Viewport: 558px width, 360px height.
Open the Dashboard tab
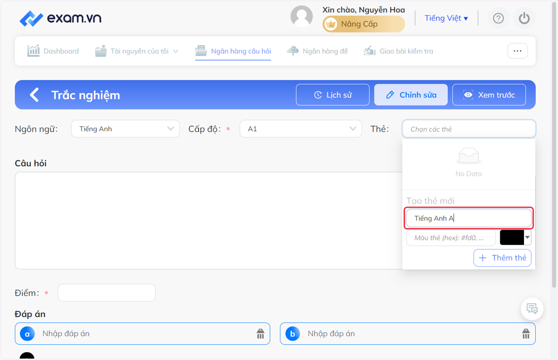coord(53,51)
